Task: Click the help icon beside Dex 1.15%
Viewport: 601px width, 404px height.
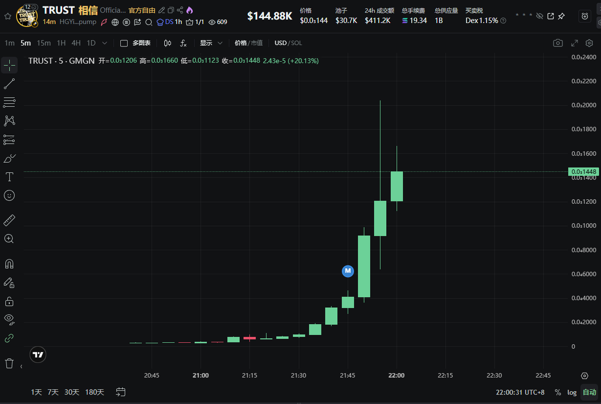Action: pyautogui.click(x=503, y=21)
